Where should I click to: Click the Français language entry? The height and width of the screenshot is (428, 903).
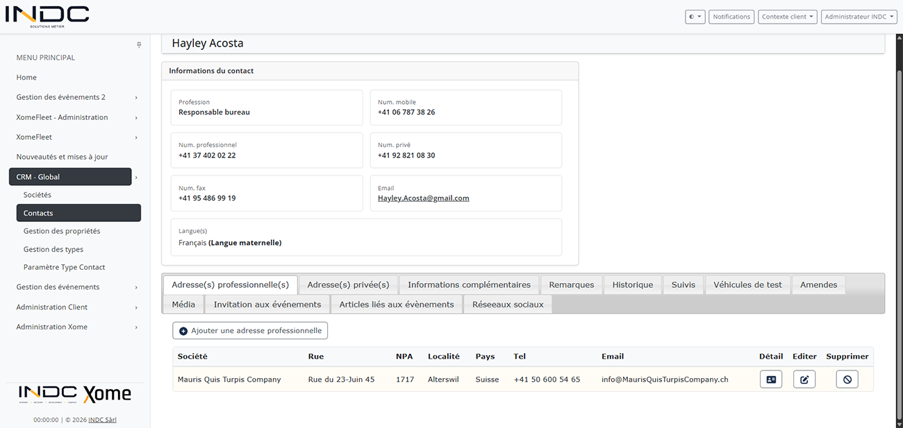pyautogui.click(x=230, y=243)
